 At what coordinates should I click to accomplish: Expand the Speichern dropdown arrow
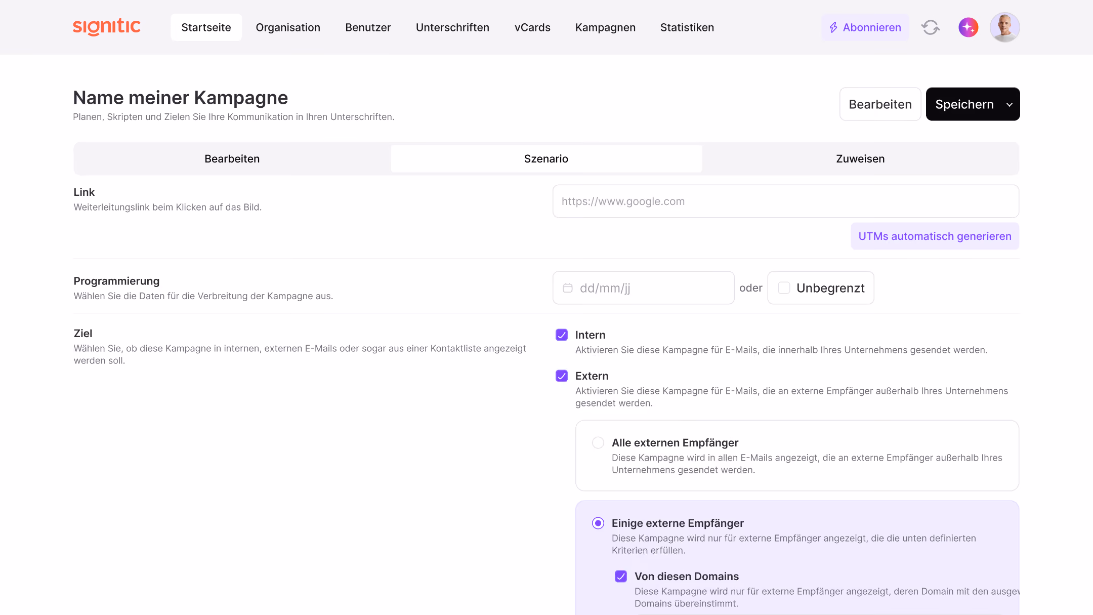pos(1010,104)
